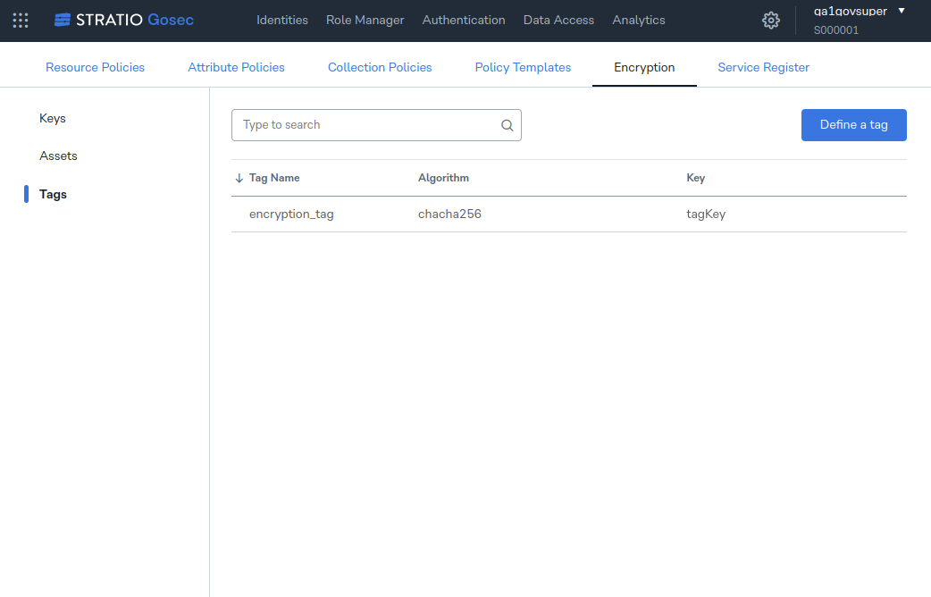931x597 pixels.
Task: Click the Define a tag button
Action: click(853, 125)
